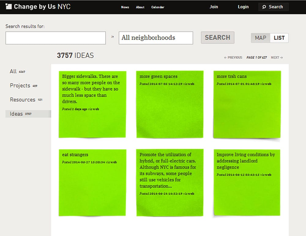This screenshot has height=236, width=306.
Task: Filter results by Projects
Action: pyautogui.click(x=20, y=86)
